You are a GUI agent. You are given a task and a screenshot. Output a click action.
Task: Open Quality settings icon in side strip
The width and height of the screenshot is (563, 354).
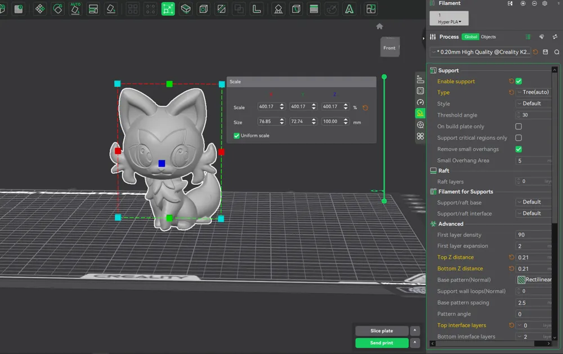[420, 79]
